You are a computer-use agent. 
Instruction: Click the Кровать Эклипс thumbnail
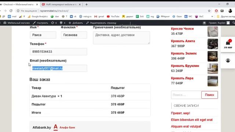pos(213,56)
